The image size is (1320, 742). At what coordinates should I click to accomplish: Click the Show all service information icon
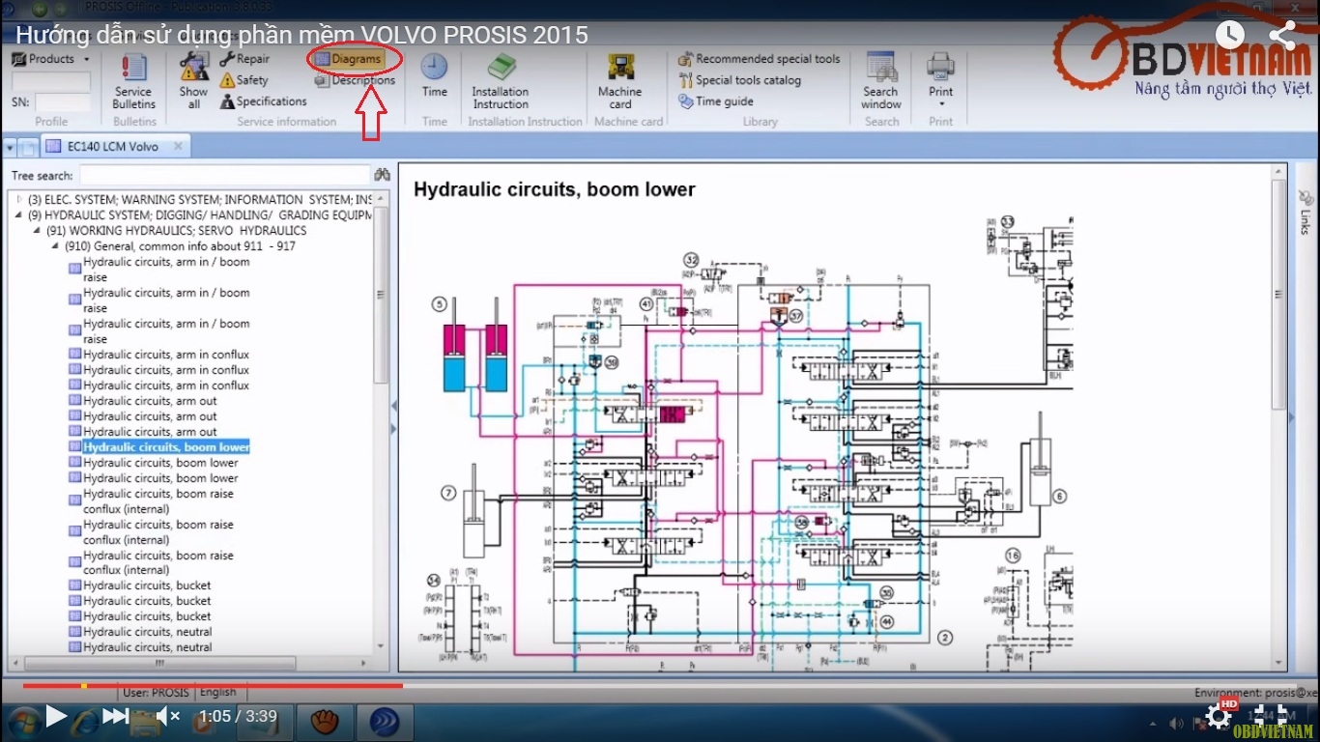[x=193, y=80]
